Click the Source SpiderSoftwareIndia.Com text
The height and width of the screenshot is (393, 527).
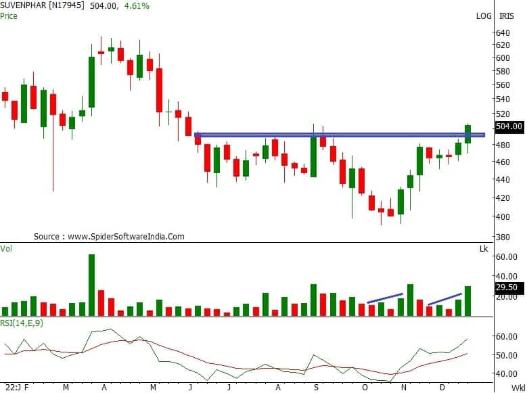(x=109, y=237)
